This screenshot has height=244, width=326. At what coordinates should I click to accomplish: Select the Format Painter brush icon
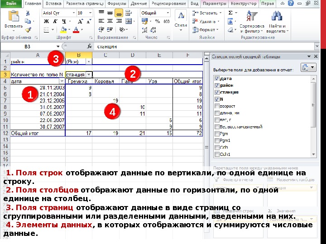[x=28, y=30]
